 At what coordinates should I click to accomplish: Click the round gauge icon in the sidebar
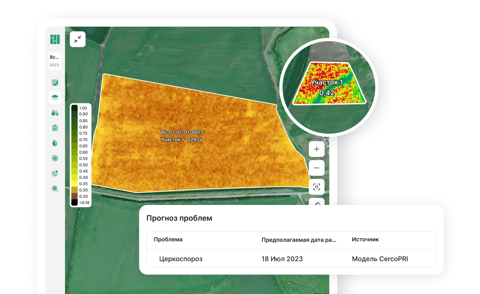[x=55, y=158]
